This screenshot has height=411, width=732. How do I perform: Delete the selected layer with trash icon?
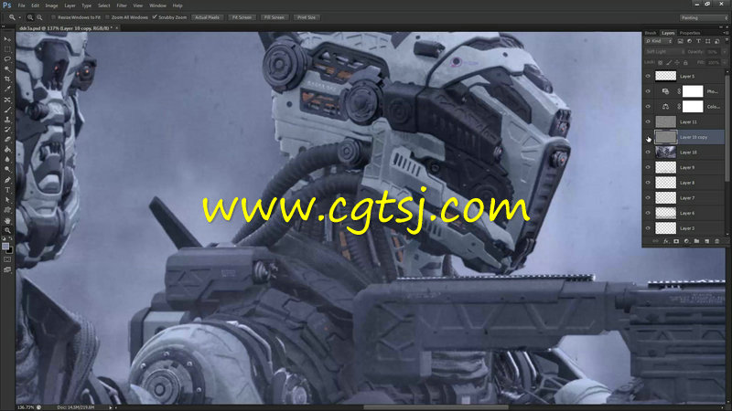pyautogui.click(x=717, y=241)
